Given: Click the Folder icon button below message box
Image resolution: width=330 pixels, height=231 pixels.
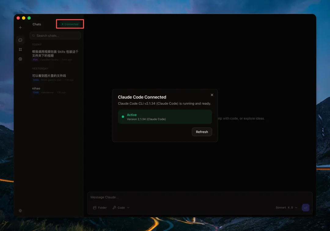Looking at the screenshot, I should point(100,207).
